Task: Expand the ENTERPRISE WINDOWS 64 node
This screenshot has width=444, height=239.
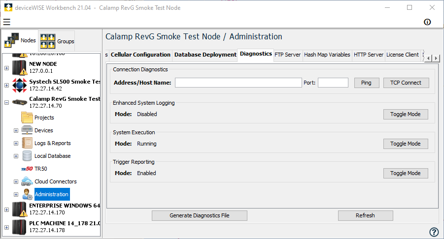Action: (6, 209)
